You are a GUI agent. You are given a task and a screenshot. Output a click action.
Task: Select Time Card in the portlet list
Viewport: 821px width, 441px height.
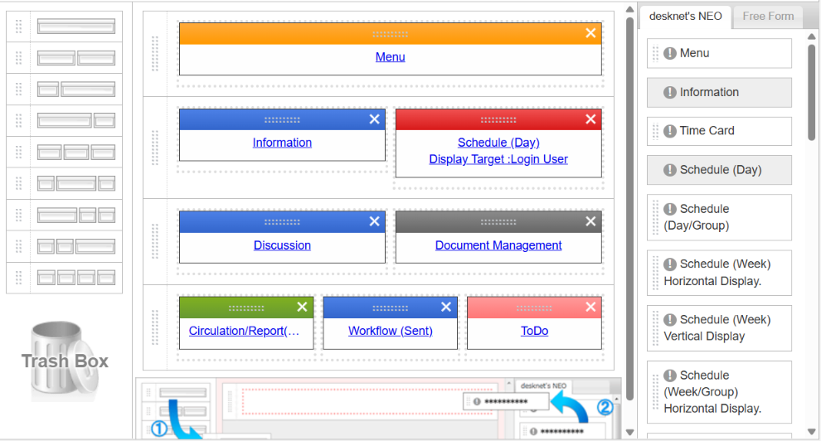click(720, 131)
